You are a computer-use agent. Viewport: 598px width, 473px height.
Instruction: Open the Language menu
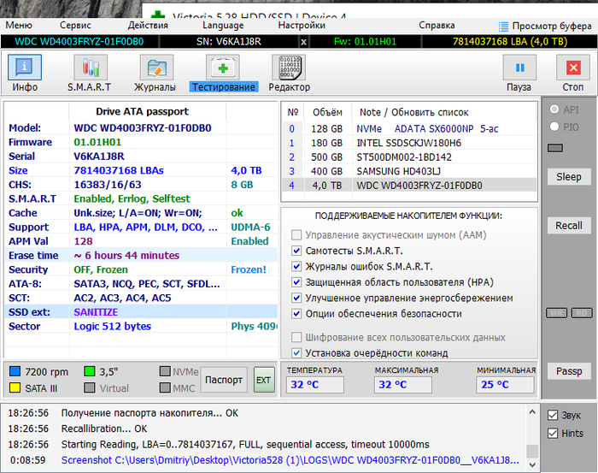(222, 26)
